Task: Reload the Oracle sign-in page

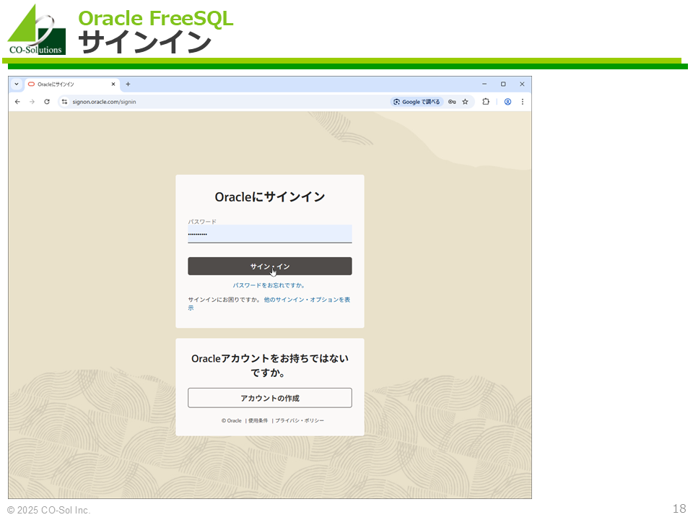Action: tap(47, 102)
